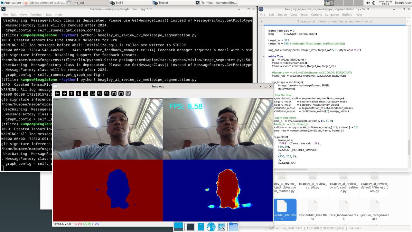Click the blue confidence mask heatmap panel
Screen dimensions: 412x232
[218, 190]
